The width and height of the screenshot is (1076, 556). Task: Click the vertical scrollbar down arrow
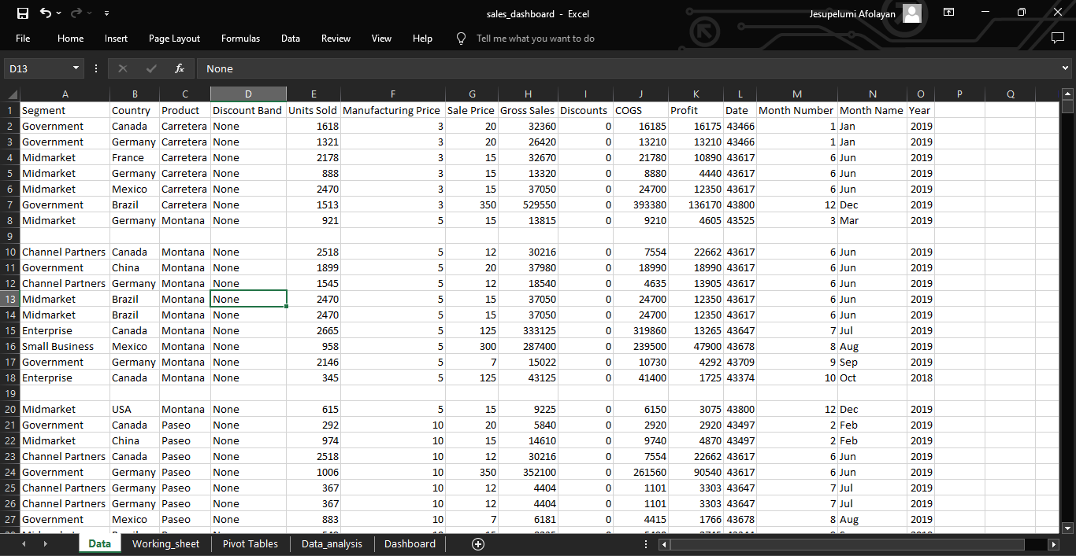coord(1067,528)
